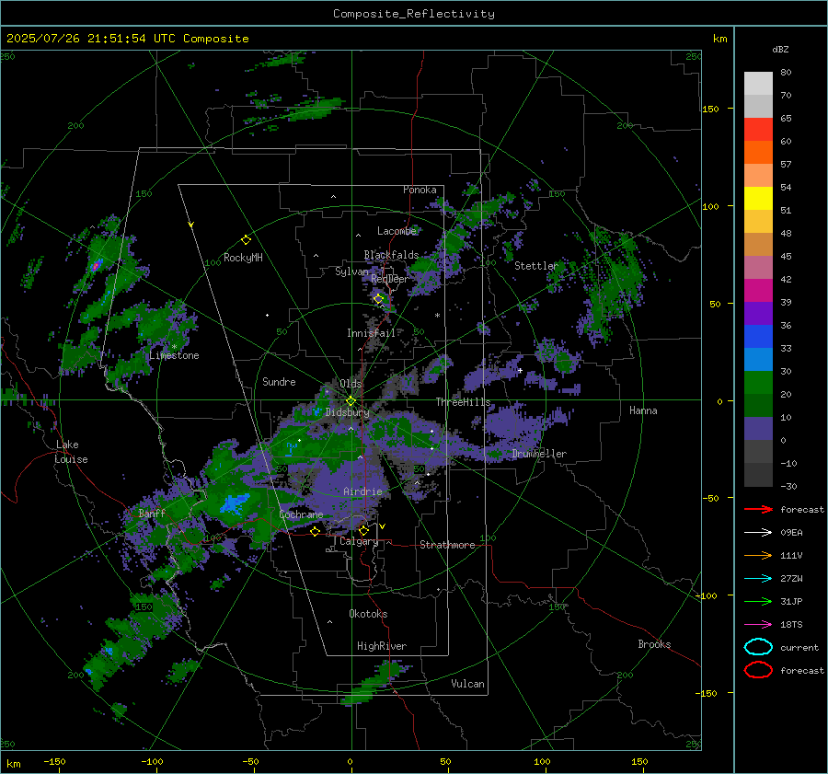
Task: Click the '09EA' legend label
Action: pos(791,533)
